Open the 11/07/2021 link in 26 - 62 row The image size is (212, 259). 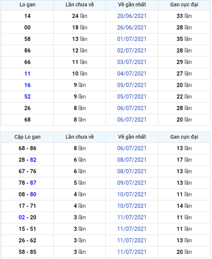tap(132, 240)
